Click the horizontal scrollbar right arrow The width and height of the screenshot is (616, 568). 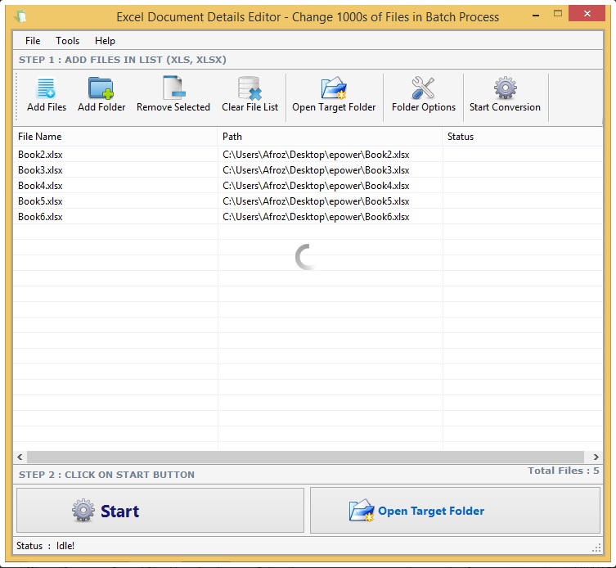point(598,457)
